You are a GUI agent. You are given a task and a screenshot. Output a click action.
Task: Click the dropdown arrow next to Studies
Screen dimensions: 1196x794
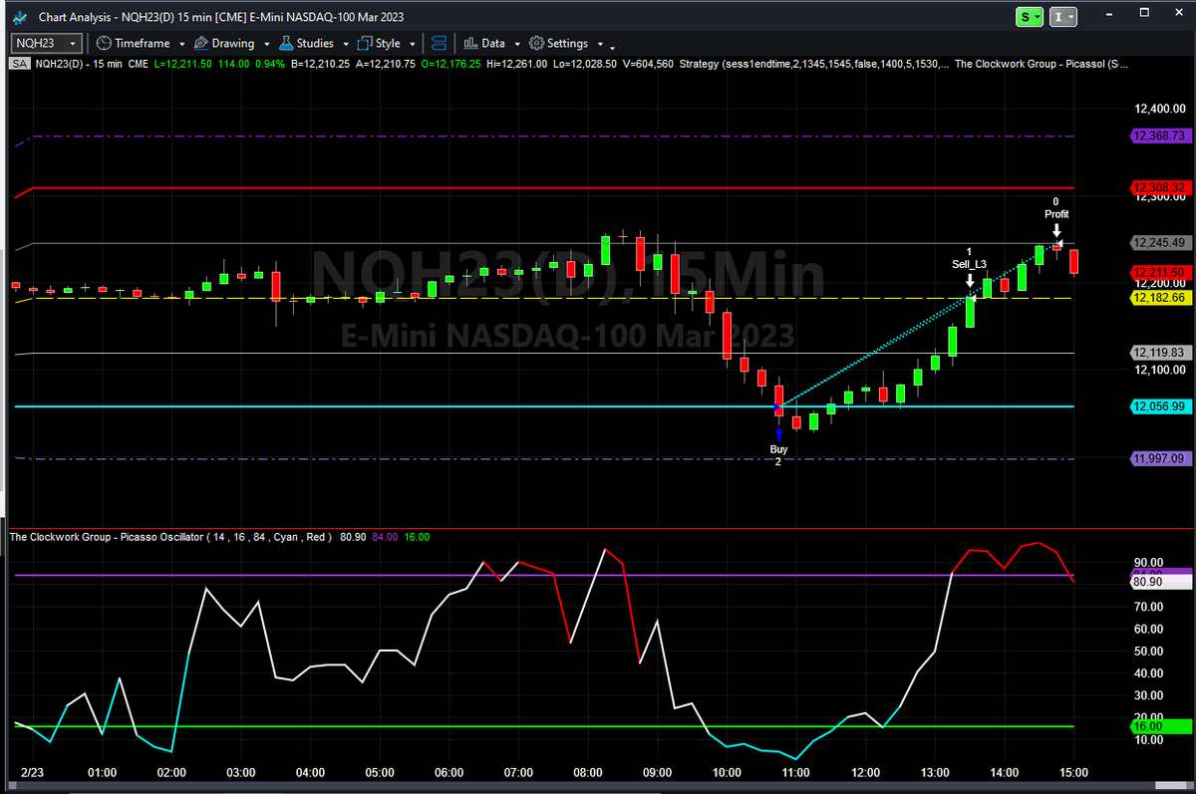coord(345,45)
